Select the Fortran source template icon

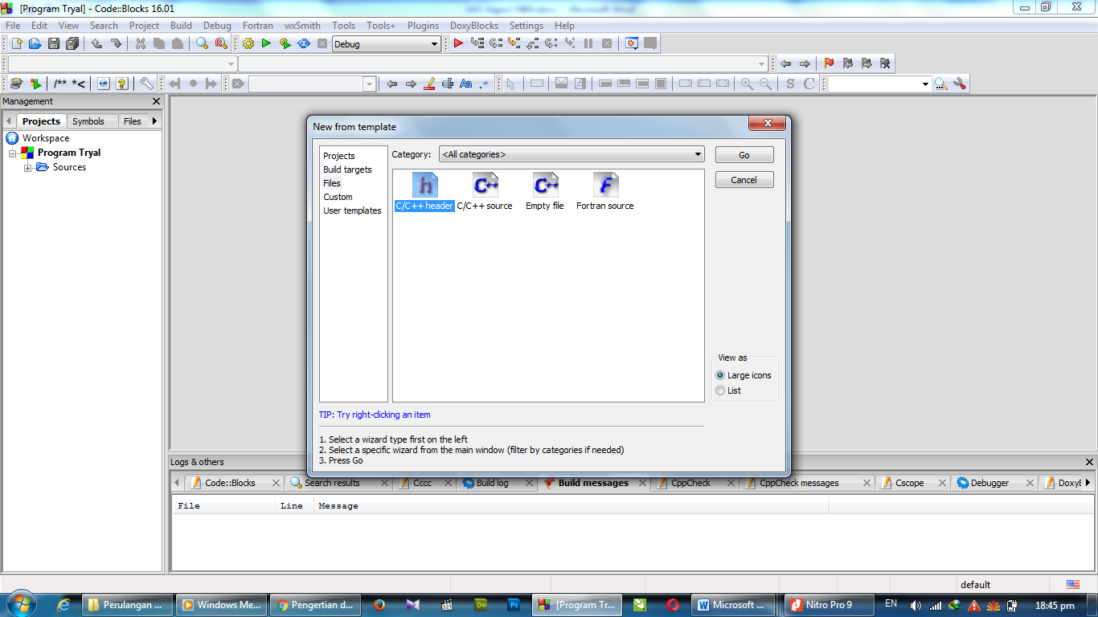click(x=604, y=185)
